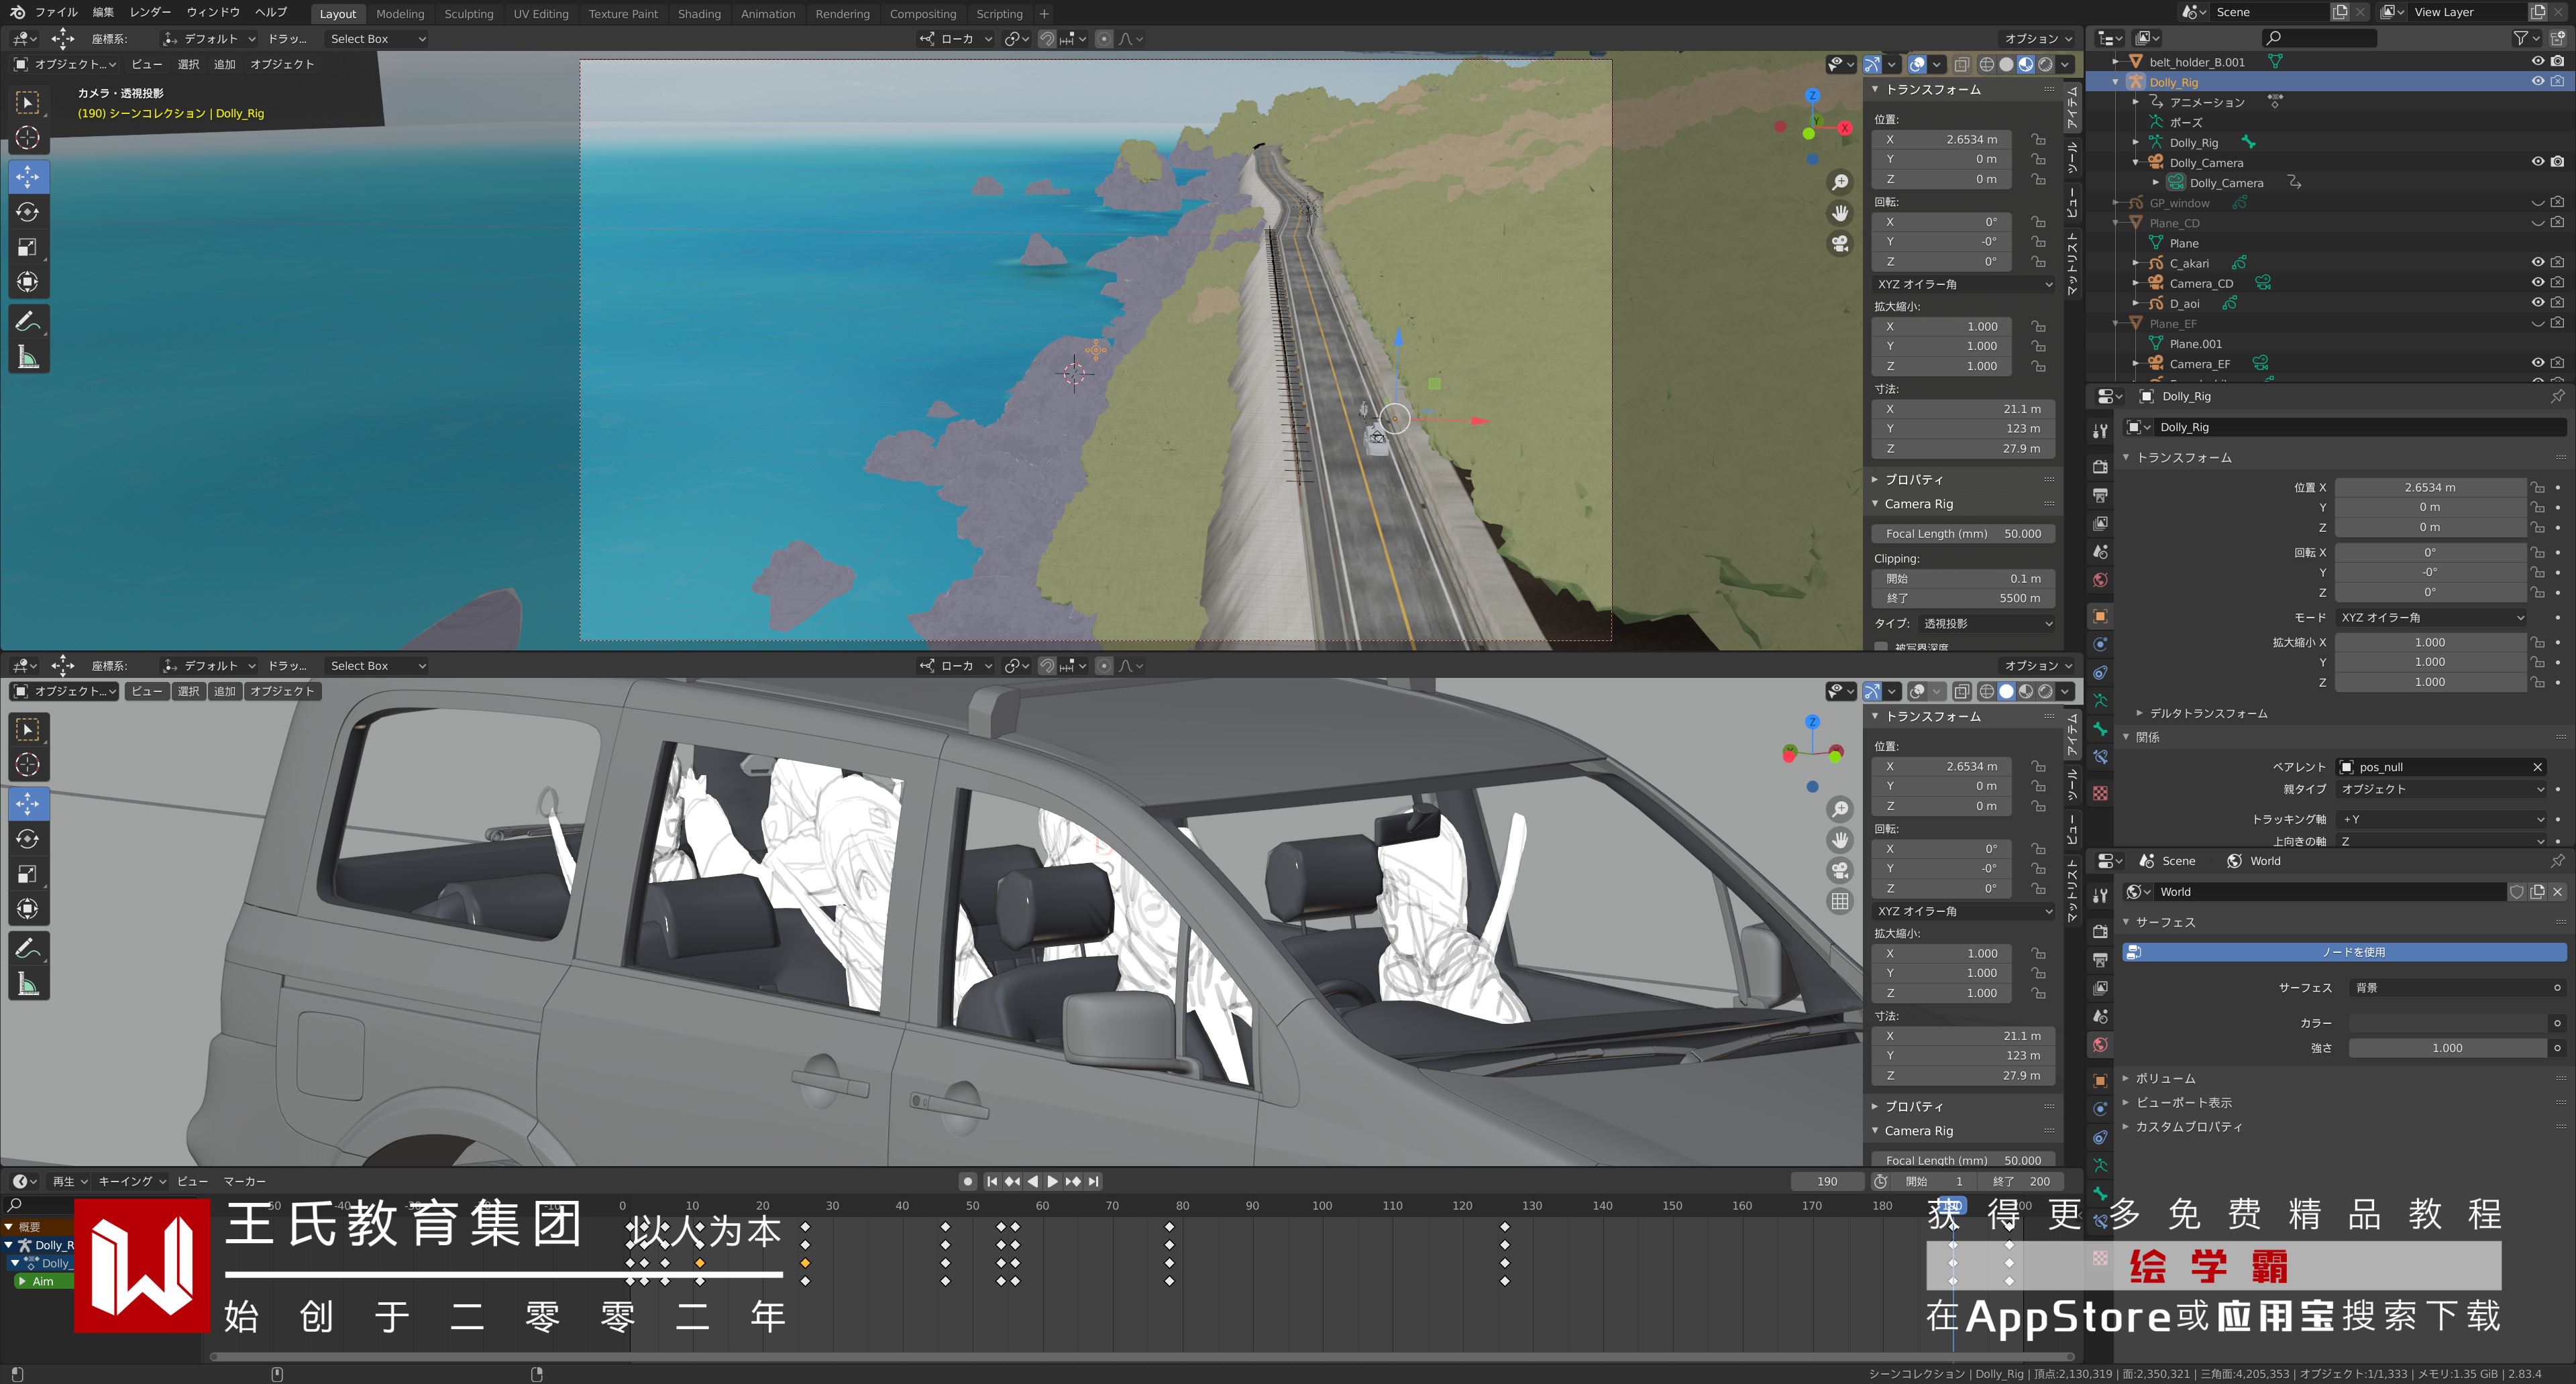Hide Dolly_Camera using its eye icon
The image size is (2576, 1384).
pyautogui.click(x=2538, y=162)
